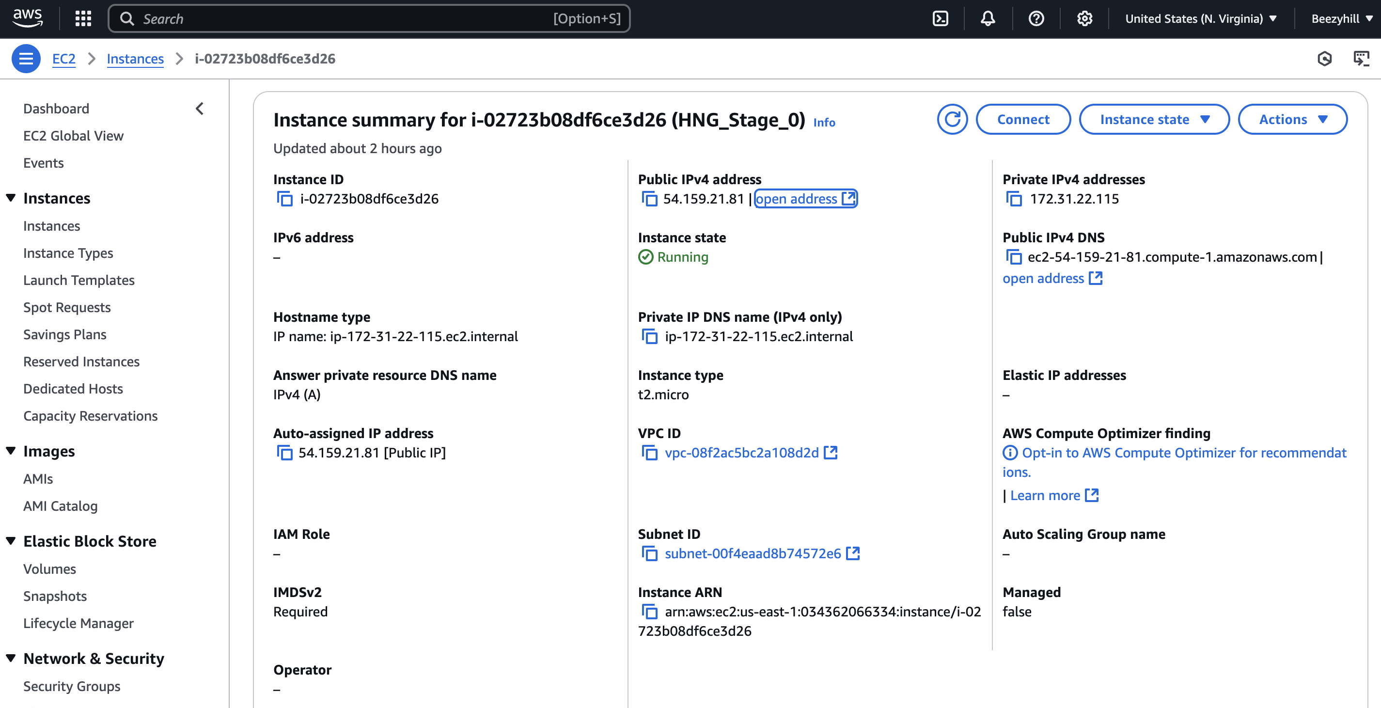Collapse the sidebar with the chevron arrow
Image resolution: width=1381 pixels, height=708 pixels.
[x=200, y=109]
